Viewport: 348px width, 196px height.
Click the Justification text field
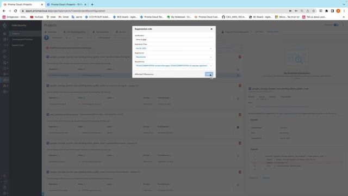click(x=173, y=40)
